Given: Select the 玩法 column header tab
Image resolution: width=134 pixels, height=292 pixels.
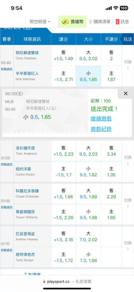Looking at the screenshot, I should tap(128, 39).
